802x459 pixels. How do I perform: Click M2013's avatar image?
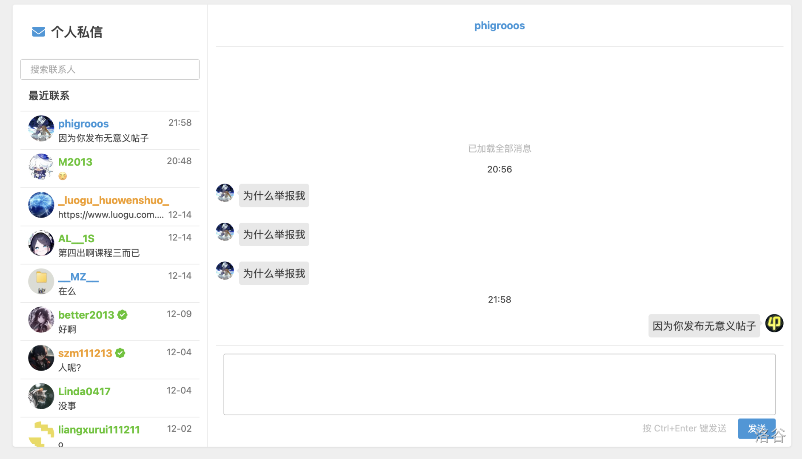pyautogui.click(x=41, y=167)
